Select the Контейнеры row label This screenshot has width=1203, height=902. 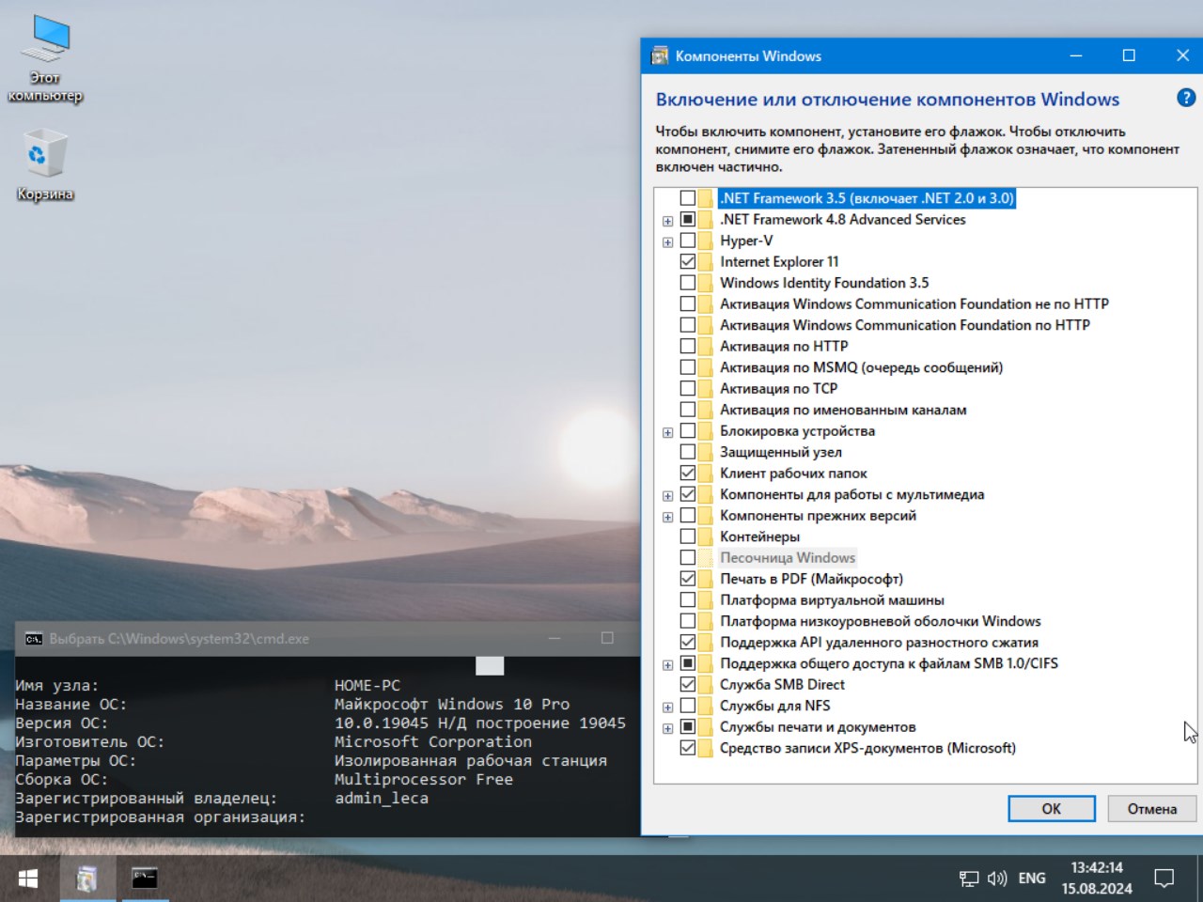coord(760,537)
